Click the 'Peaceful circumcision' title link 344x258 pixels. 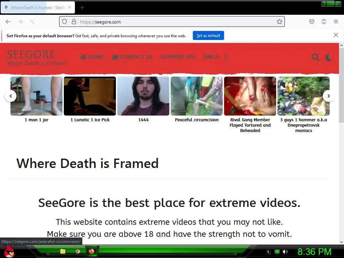[x=197, y=120]
